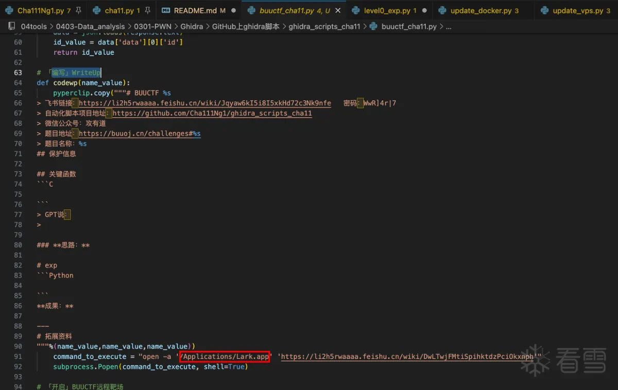Open the github.com ghidra_scripts_cha11 link
This screenshot has height=390, width=618.
click(212, 113)
